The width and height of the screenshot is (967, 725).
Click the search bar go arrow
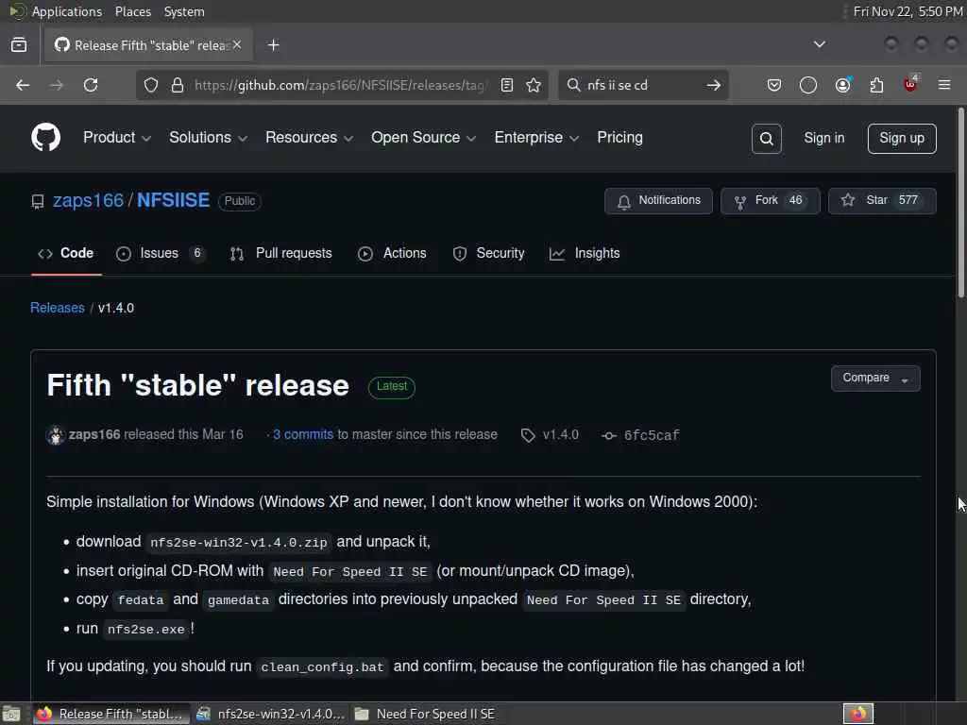(x=714, y=85)
